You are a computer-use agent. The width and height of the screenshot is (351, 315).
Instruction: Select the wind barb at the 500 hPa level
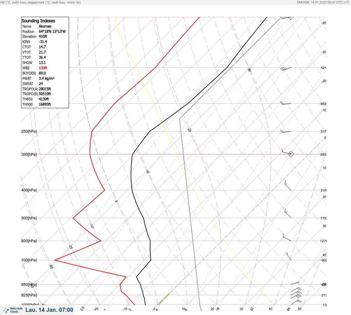point(288,213)
